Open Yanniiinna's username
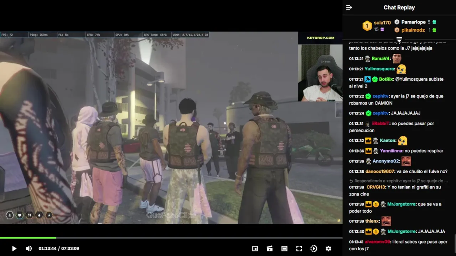Image resolution: width=456 pixels, height=256 pixels. click(392, 151)
